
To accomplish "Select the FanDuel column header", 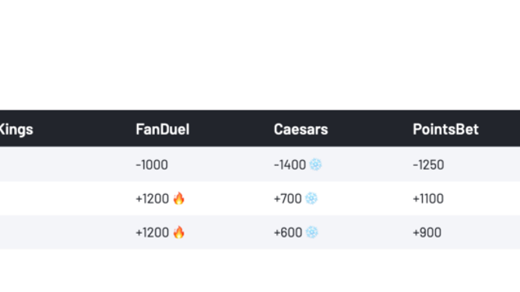I will pyautogui.click(x=163, y=129).
